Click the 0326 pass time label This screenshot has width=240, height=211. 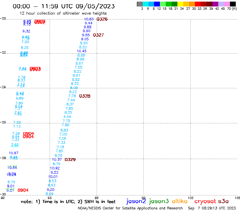point(102,19)
